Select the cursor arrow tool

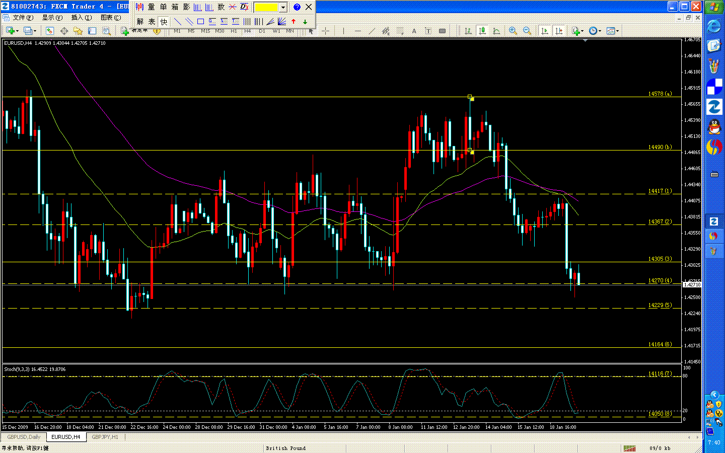click(x=311, y=31)
